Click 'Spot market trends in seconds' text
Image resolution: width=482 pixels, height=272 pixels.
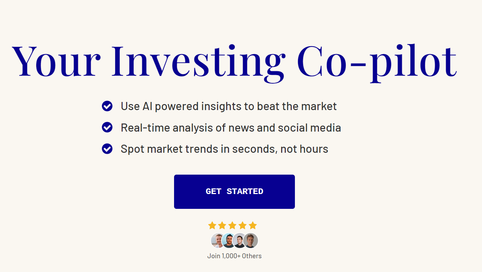[224, 149]
